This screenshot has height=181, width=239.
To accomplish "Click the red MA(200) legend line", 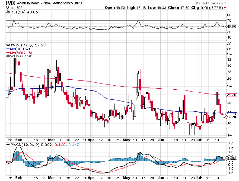I will point(8,52).
